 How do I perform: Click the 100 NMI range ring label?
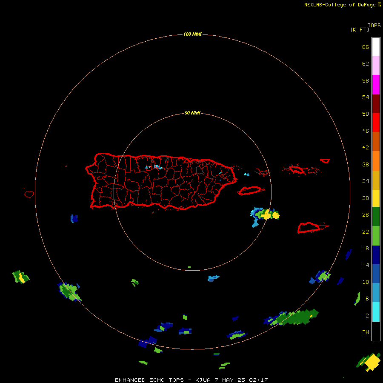(x=192, y=34)
